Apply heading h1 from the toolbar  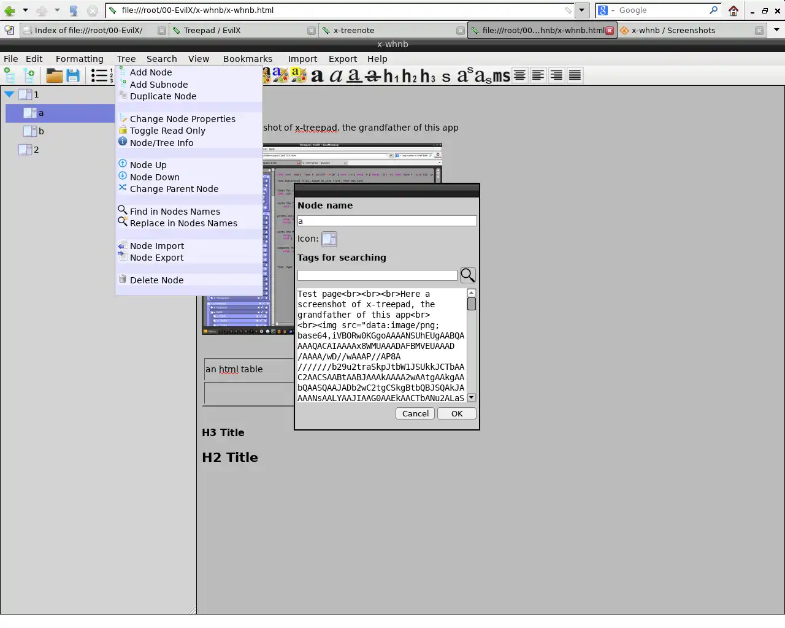391,76
